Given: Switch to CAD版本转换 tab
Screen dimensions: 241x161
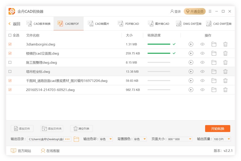Looking at the screenshot, I should coord(39,24).
